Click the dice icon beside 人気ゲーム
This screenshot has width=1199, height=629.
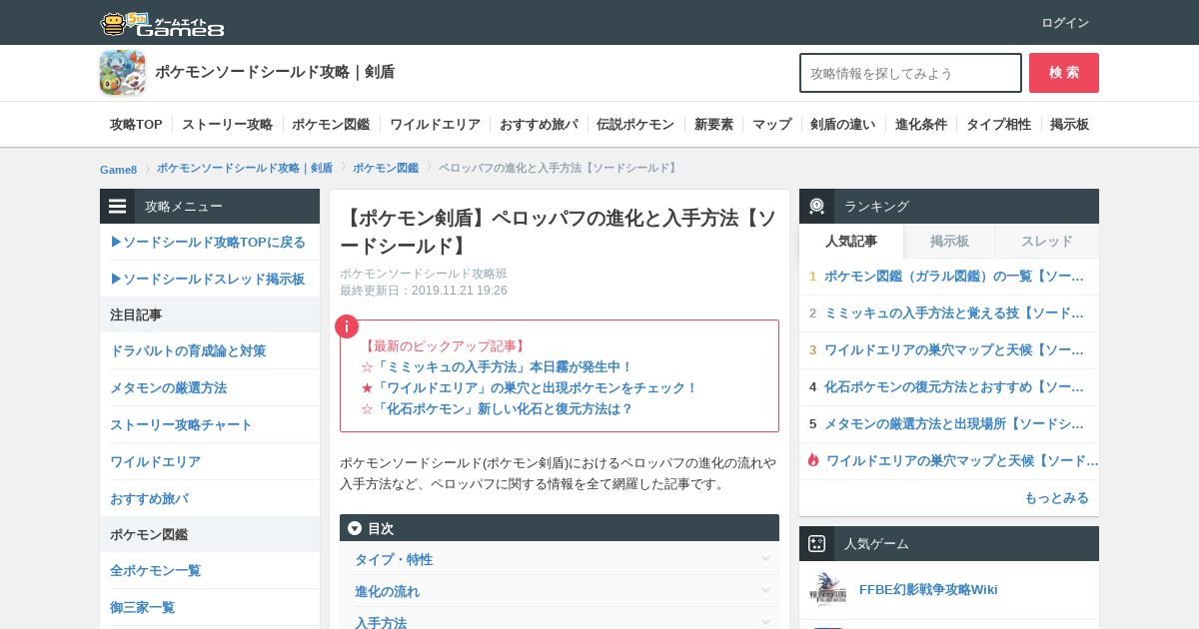click(817, 544)
